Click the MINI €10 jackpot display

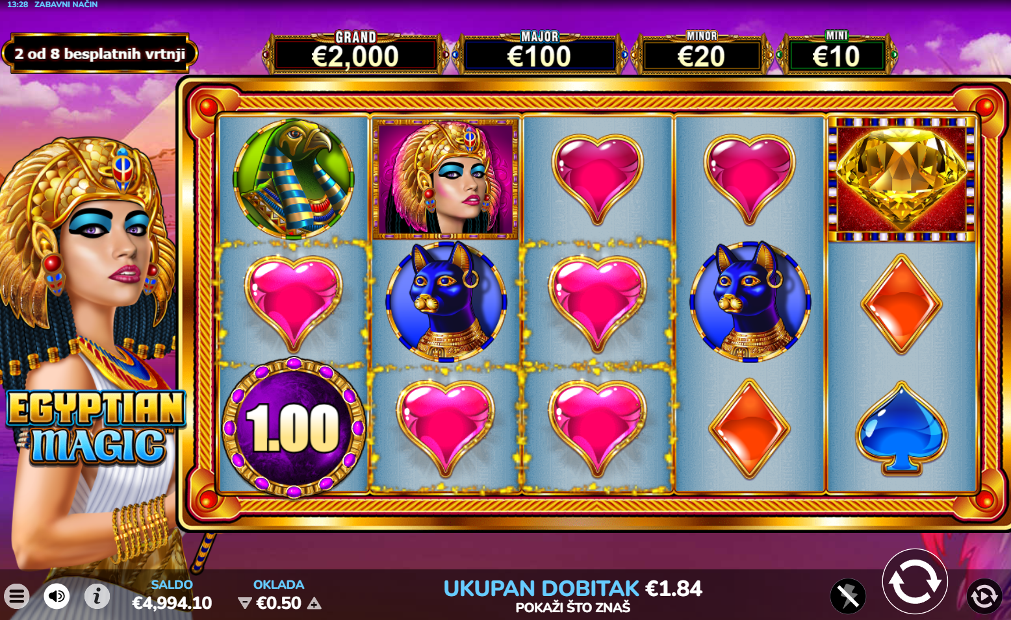coord(837,53)
